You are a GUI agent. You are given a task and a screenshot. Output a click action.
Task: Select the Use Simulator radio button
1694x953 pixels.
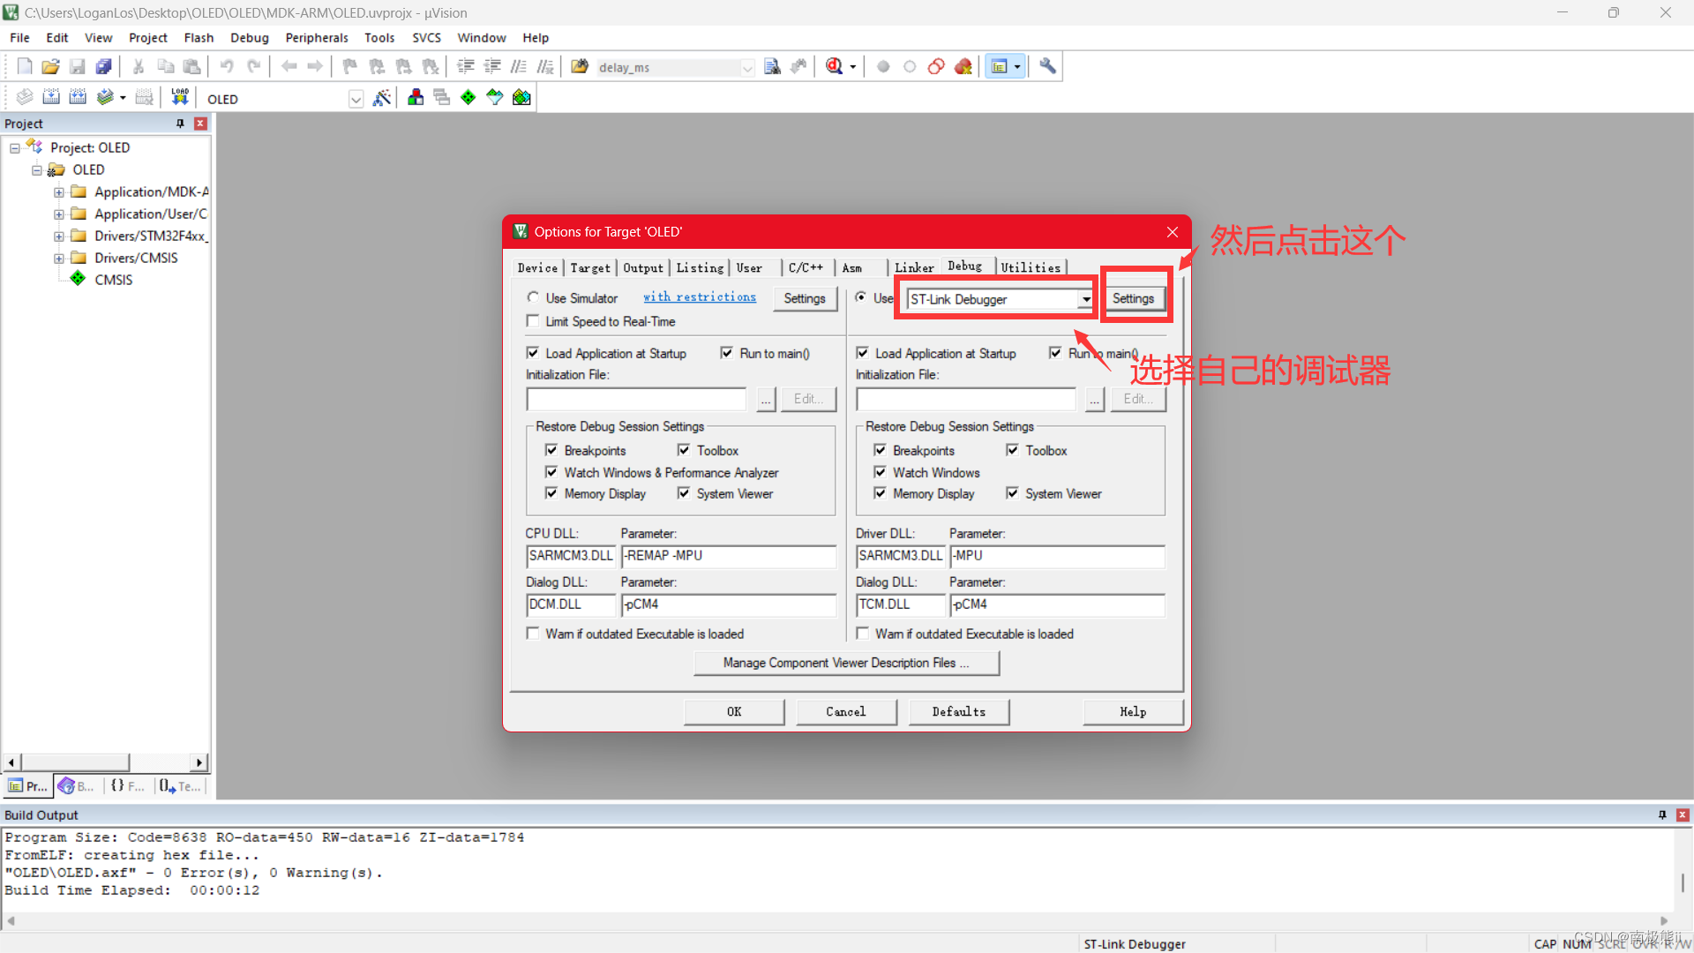pos(533,298)
